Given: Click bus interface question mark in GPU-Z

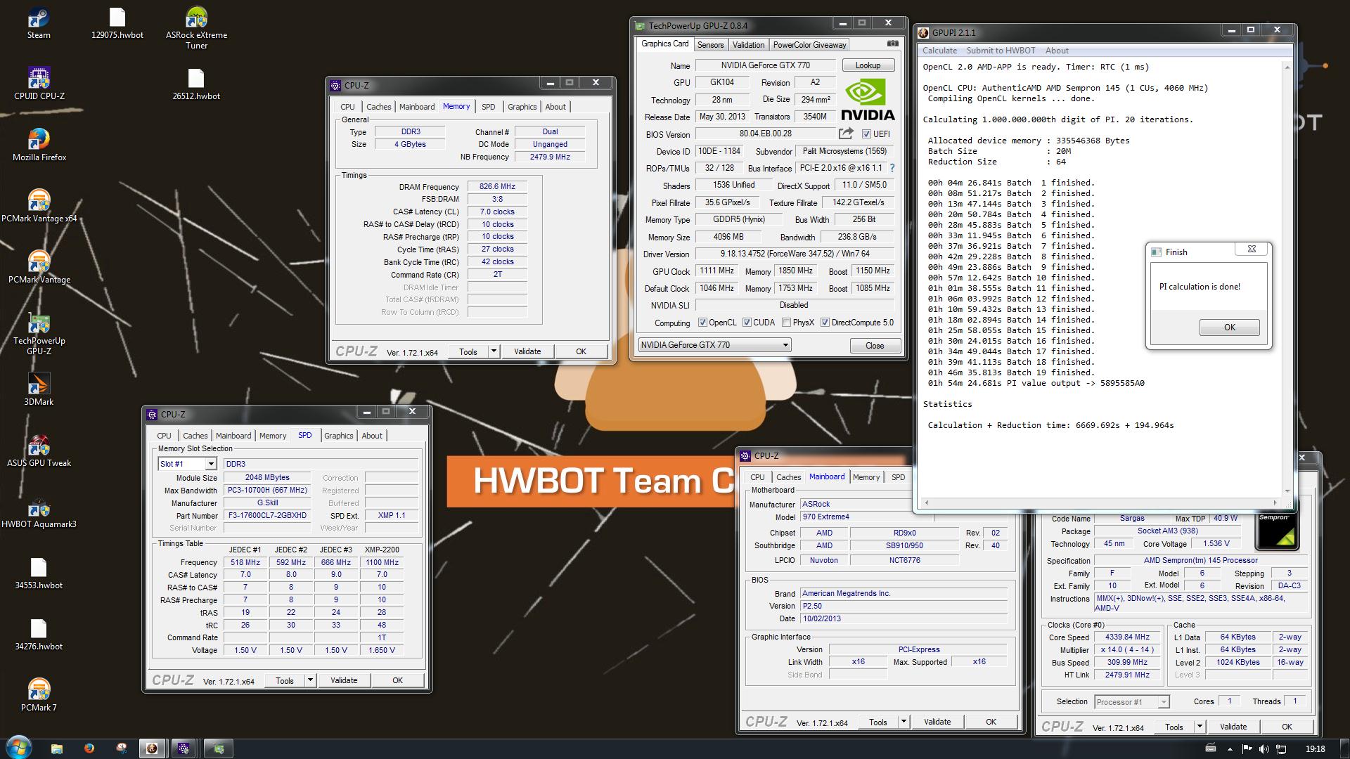Looking at the screenshot, I should (x=892, y=168).
